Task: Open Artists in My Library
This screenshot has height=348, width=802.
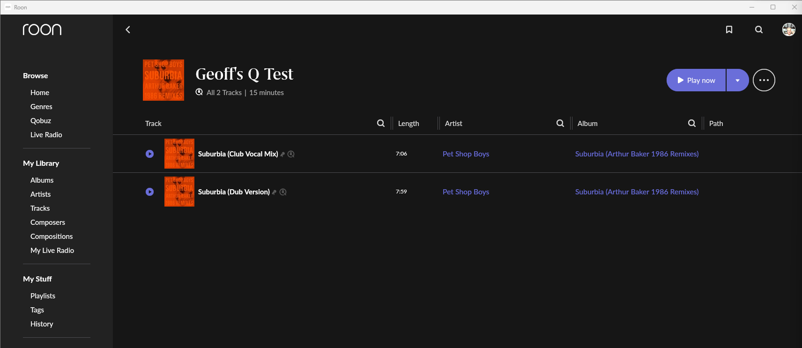Action: [x=41, y=194]
